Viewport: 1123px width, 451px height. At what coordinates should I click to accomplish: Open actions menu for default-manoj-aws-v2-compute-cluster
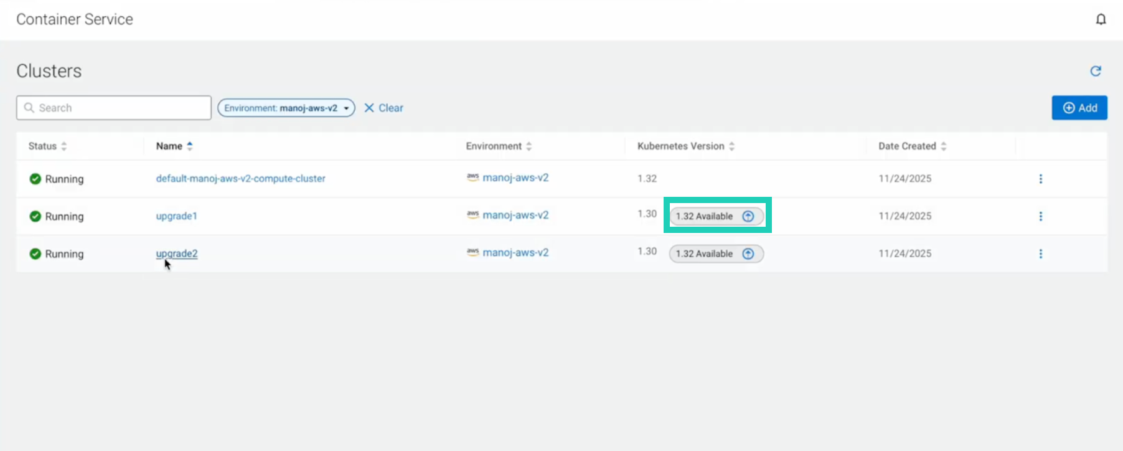pos(1040,179)
